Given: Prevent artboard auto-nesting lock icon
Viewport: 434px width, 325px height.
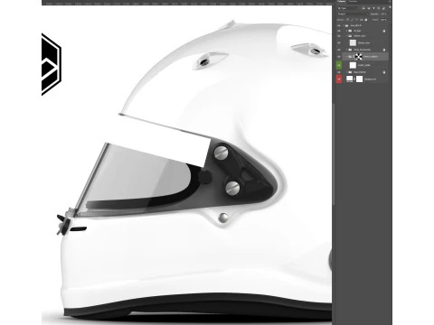Looking at the screenshot, I should [361, 20].
